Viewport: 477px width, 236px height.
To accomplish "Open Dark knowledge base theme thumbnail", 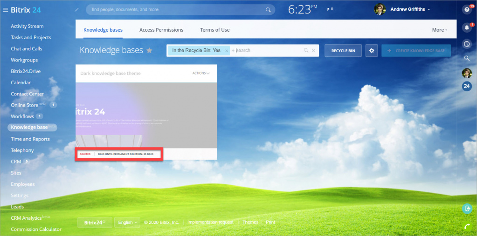I will (146, 115).
